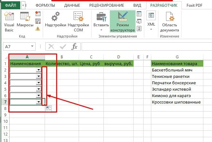Select row 12 header
Image resolution: width=212 pixels, height=142 pixels.
[x=5, y=134]
